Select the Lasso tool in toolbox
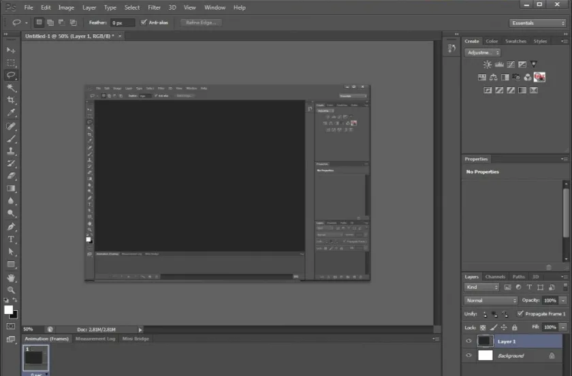The width and height of the screenshot is (572, 376). point(11,75)
